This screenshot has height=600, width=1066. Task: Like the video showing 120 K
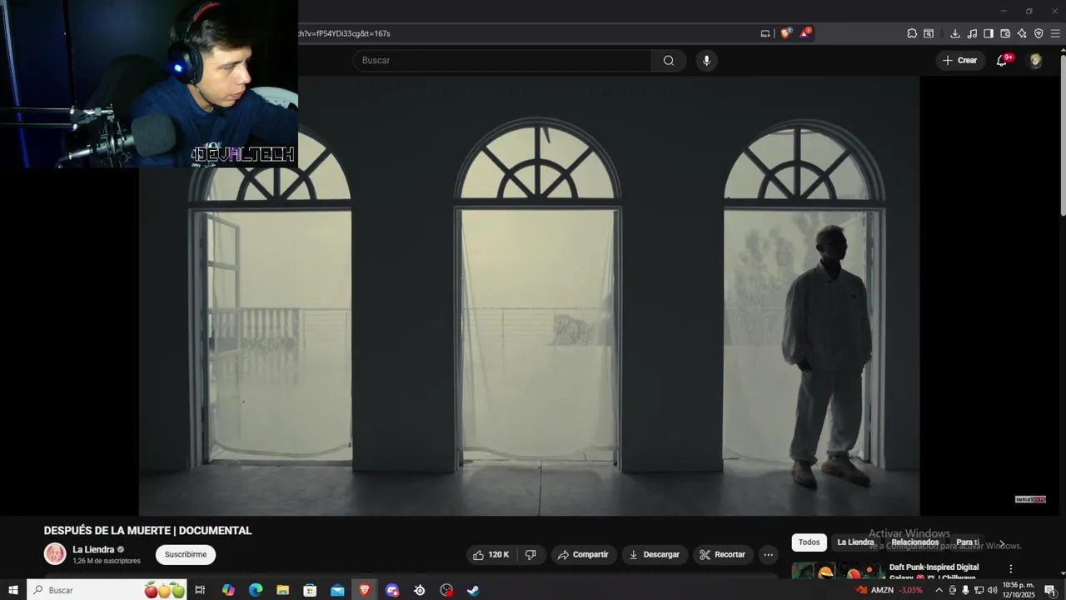pos(491,555)
